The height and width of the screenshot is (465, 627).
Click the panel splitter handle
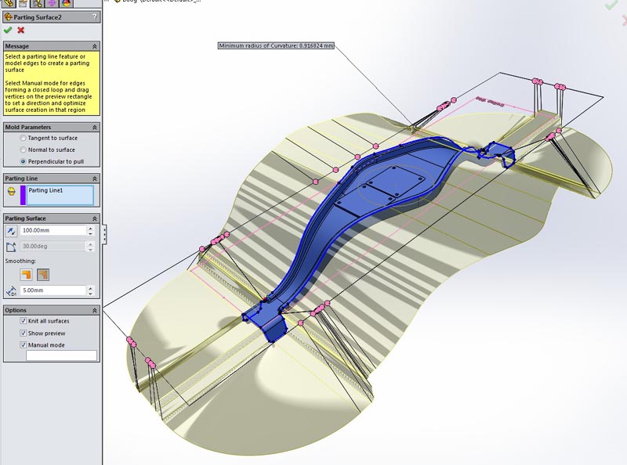point(104,233)
